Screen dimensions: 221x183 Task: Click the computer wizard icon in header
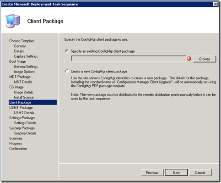coord(13,21)
